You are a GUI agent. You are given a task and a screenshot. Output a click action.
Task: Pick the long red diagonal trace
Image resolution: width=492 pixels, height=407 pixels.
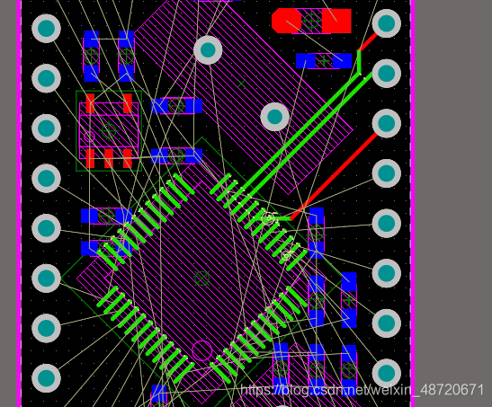[334, 177]
